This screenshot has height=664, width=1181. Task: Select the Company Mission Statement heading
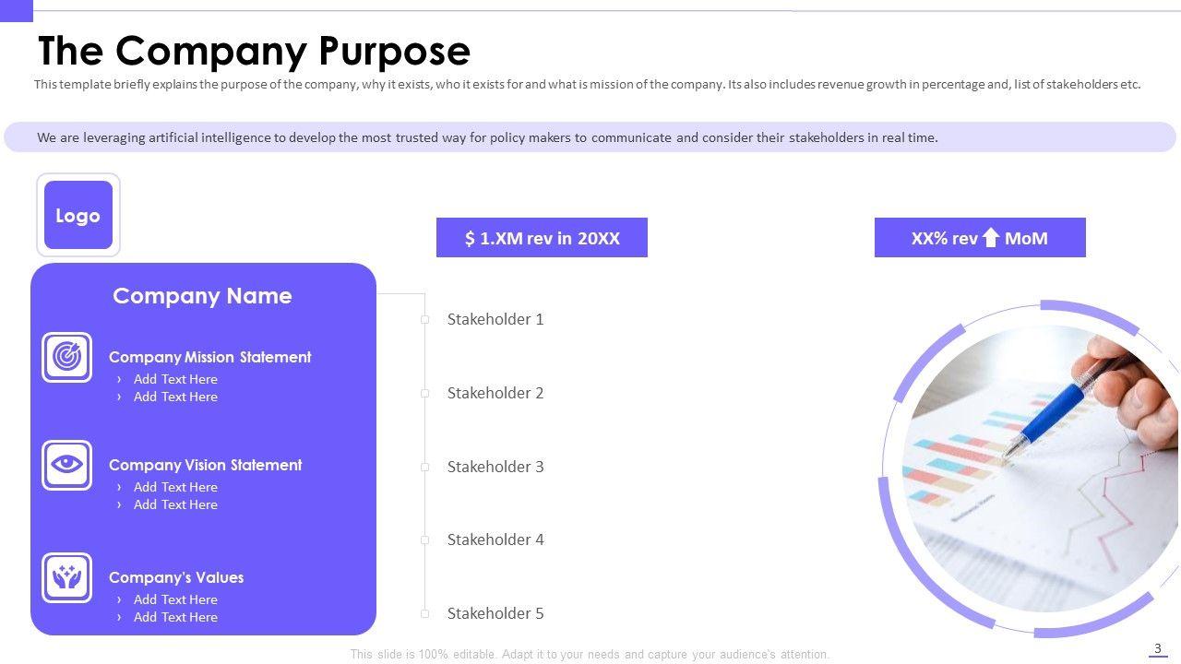[x=209, y=357]
